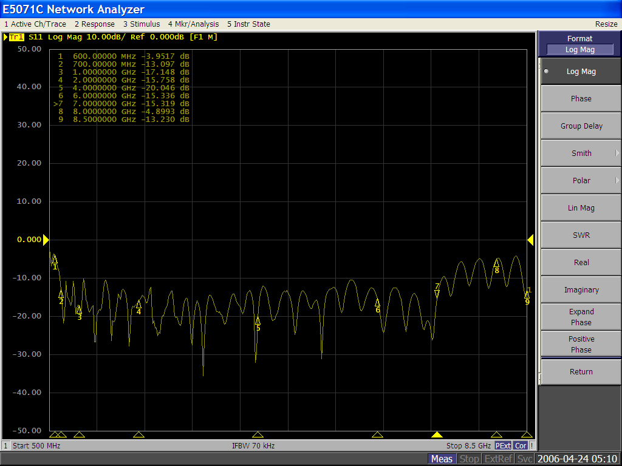
Task: Click the 50.00 top scale value
Action: pos(29,49)
